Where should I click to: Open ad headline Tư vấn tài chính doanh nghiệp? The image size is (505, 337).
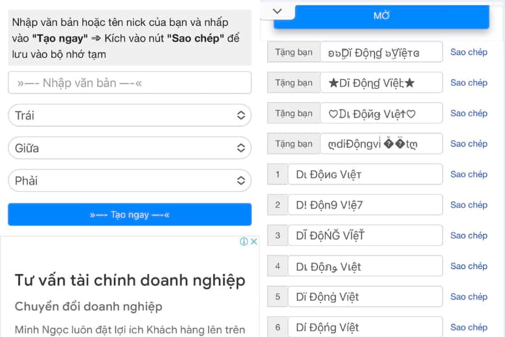130,280
